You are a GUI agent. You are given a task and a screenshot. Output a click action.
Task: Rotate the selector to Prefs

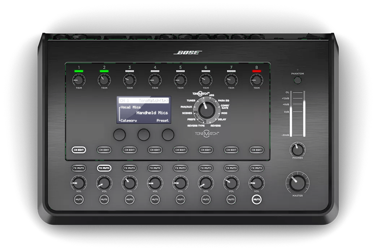coord(192,119)
